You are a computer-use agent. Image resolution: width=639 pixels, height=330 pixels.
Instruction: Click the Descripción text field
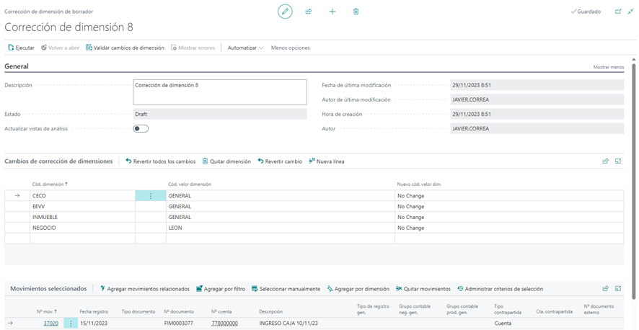pos(220,92)
